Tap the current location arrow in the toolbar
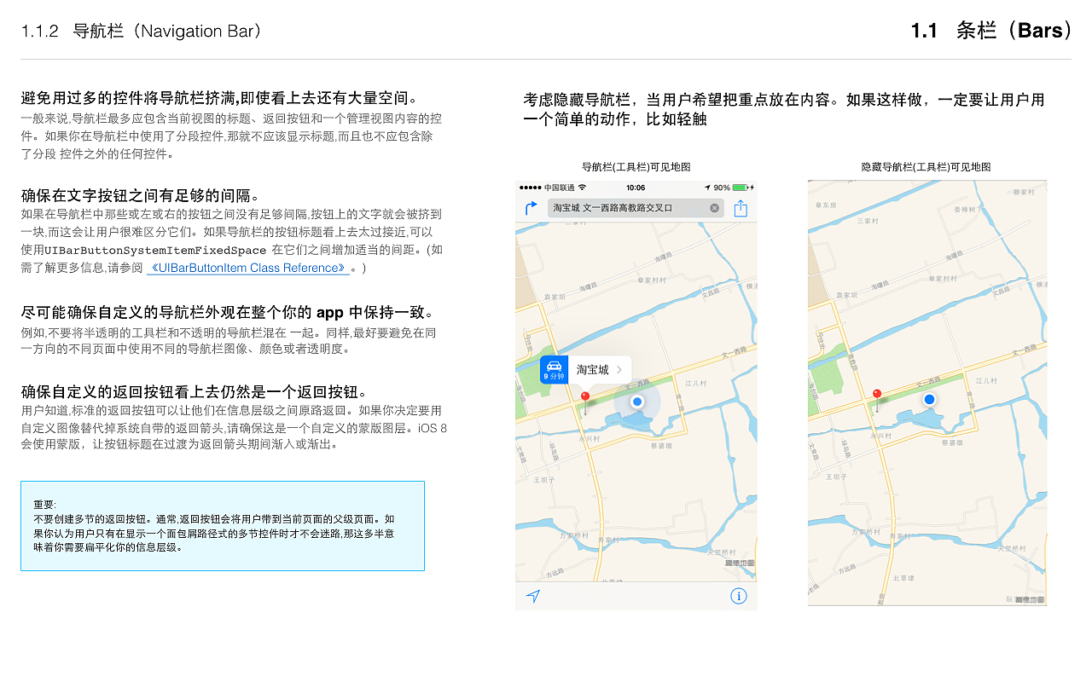Viewport: 1092px width, 682px height. 532,597
